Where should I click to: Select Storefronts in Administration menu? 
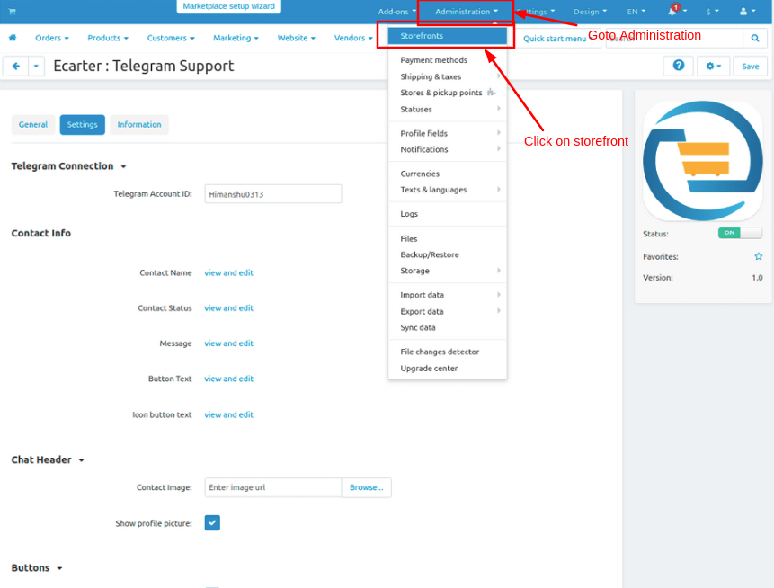(447, 36)
